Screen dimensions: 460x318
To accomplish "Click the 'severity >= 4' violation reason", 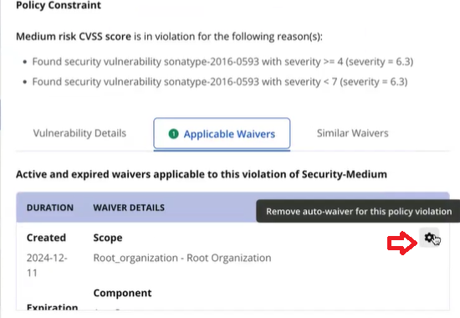I will pyautogui.click(x=222, y=62).
